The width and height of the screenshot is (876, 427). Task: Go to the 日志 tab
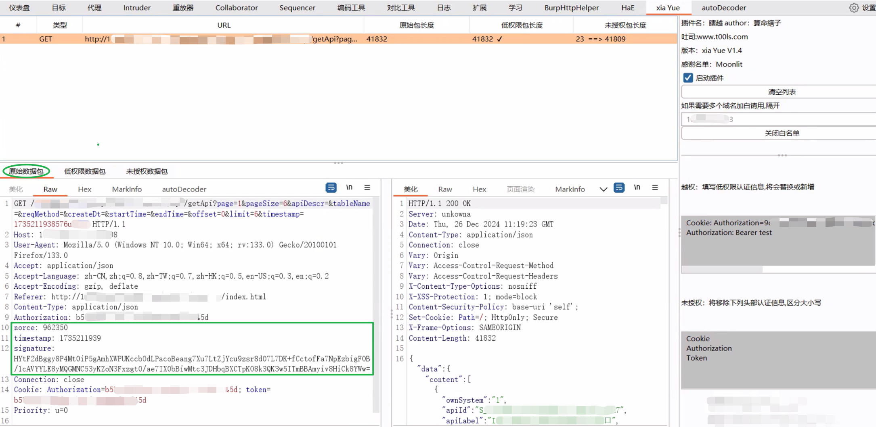tap(444, 8)
